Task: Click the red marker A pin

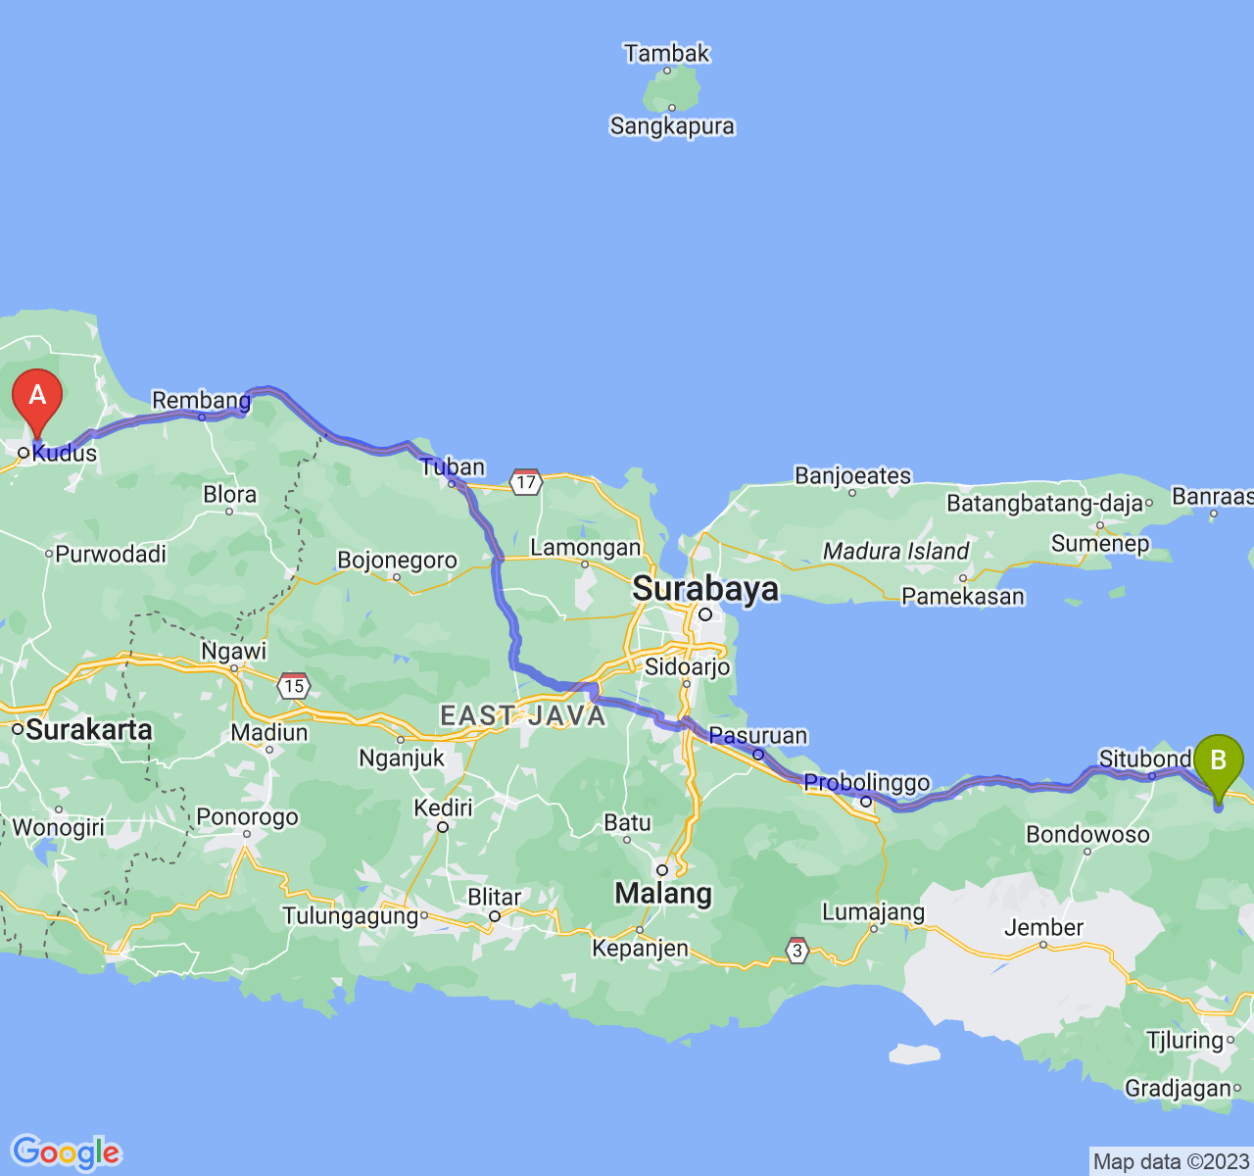Action: coord(37,405)
